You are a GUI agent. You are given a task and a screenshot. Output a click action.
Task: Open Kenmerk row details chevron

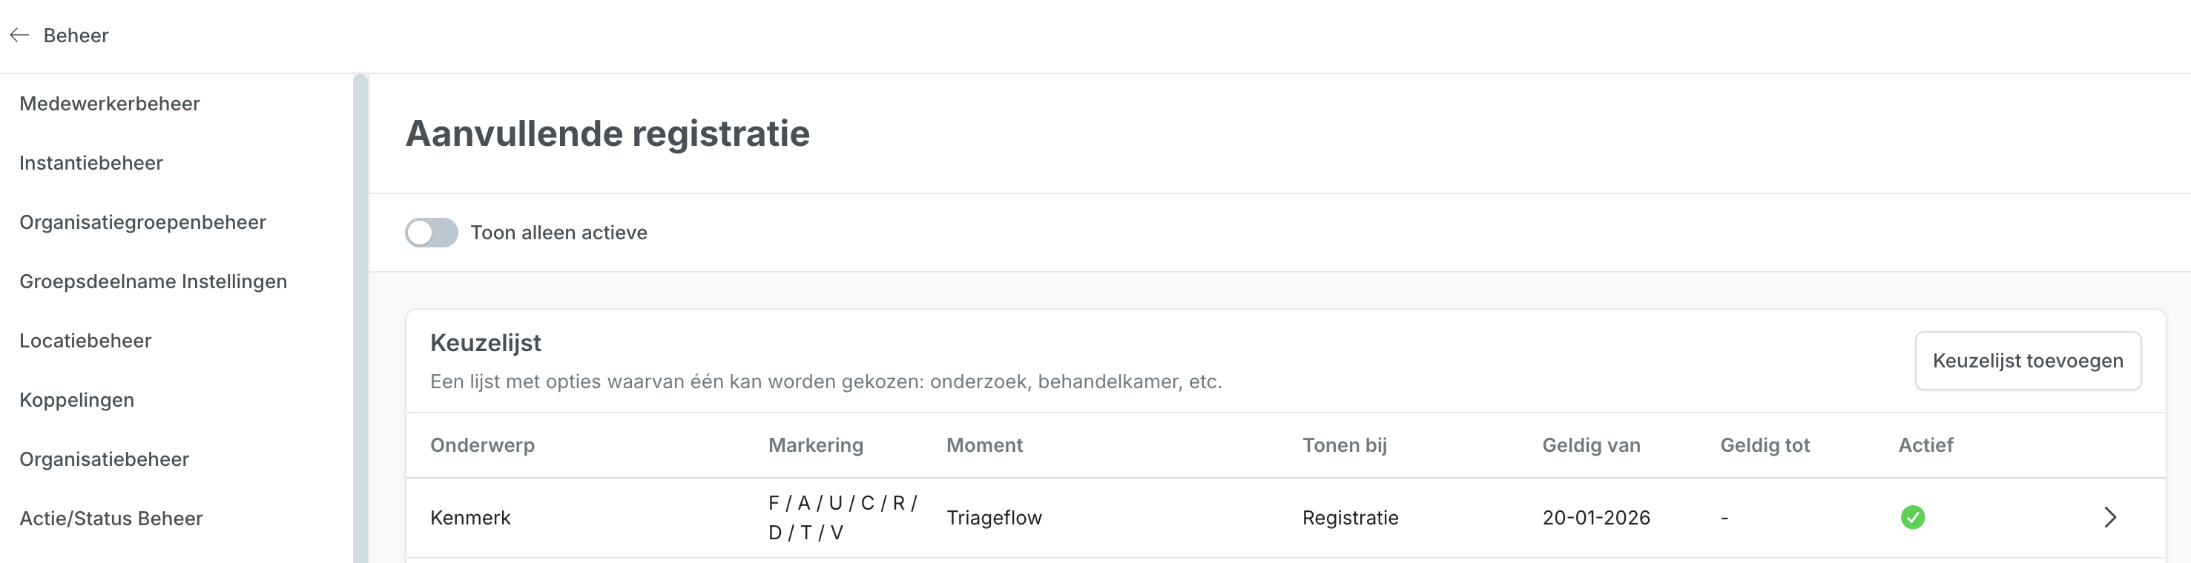(x=2109, y=517)
